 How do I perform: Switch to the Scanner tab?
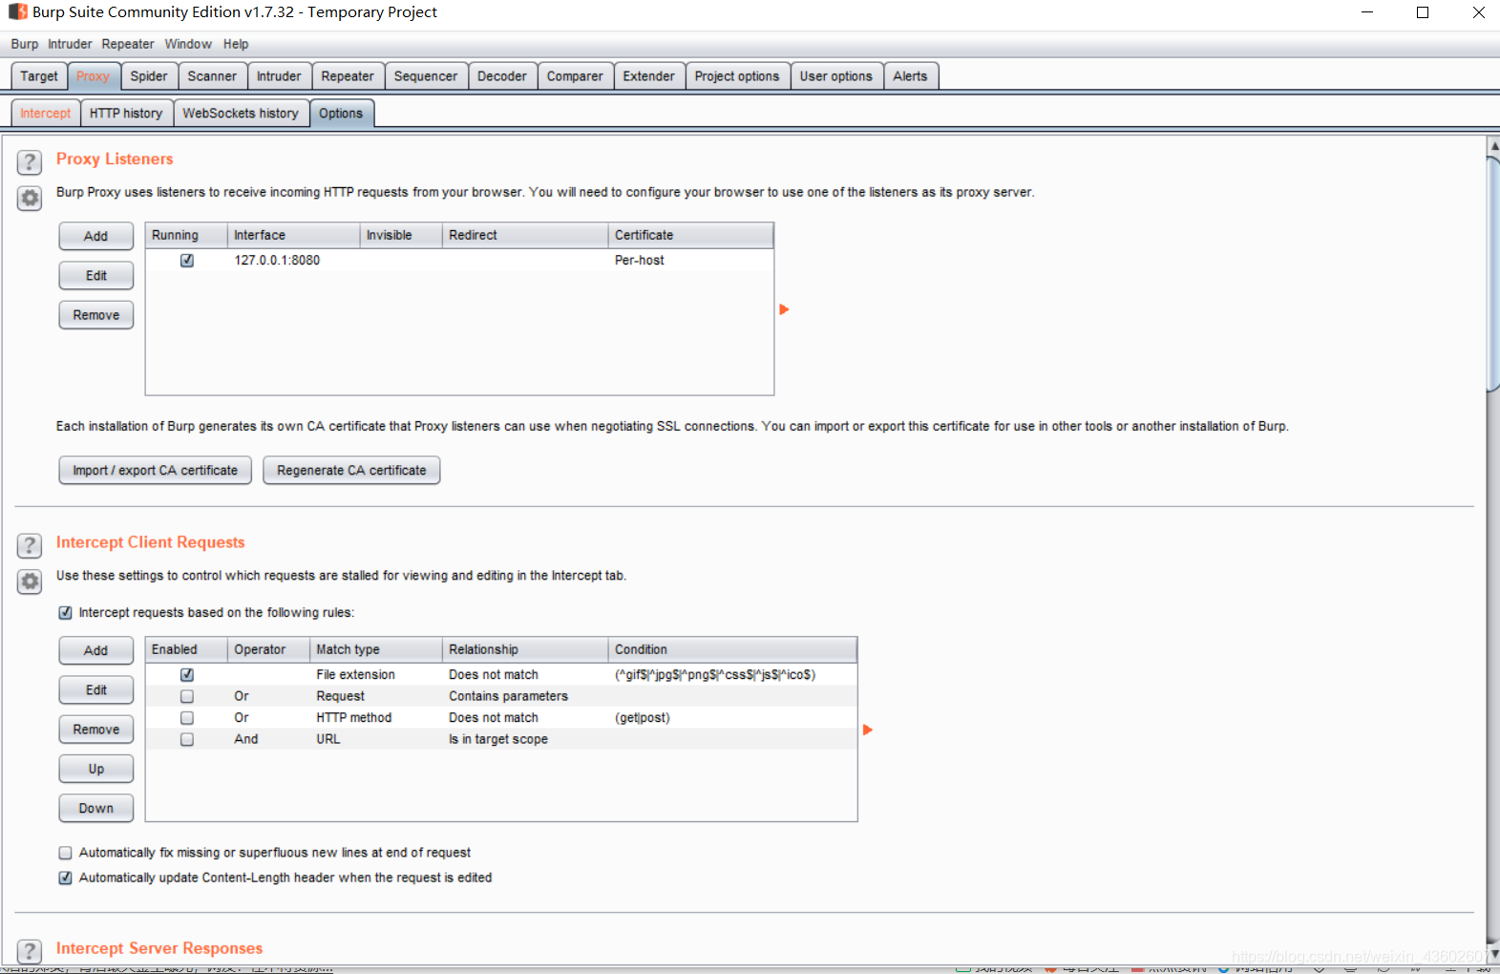[212, 76]
